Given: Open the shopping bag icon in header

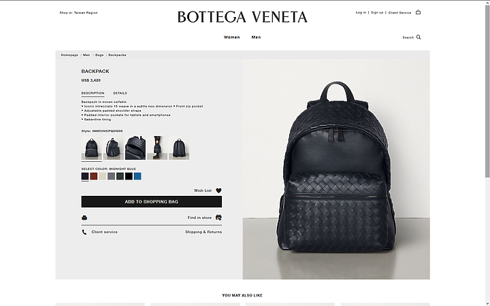Looking at the screenshot, I should pyautogui.click(x=418, y=12).
